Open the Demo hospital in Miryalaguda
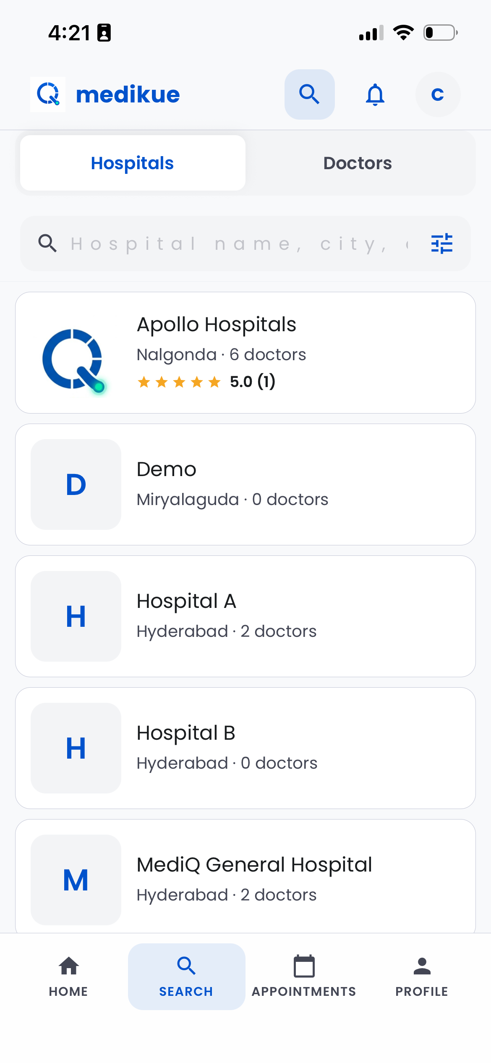 245,484
